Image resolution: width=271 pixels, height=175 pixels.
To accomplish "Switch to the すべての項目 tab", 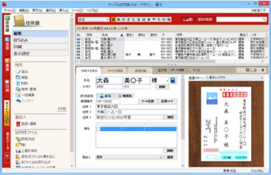I will tap(115, 71).
